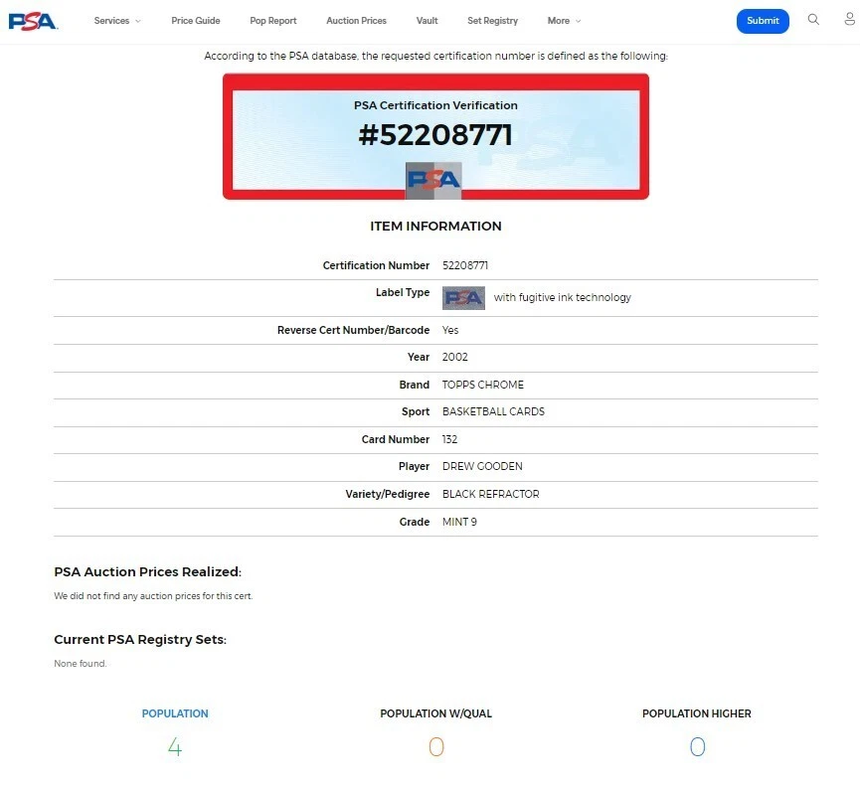Go to Pop Report page

coord(273,21)
